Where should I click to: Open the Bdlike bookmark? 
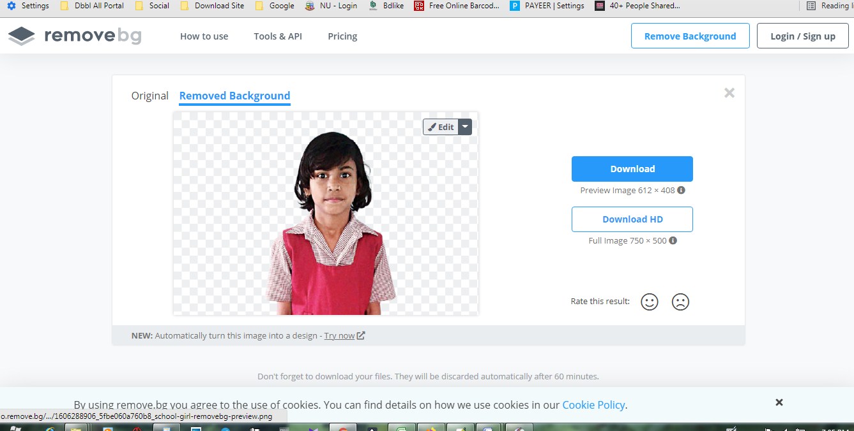386,6
